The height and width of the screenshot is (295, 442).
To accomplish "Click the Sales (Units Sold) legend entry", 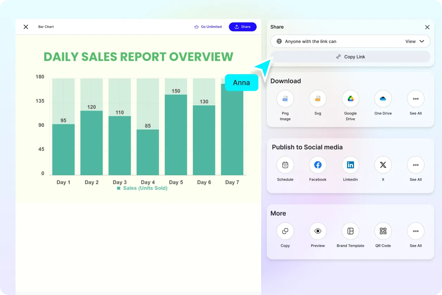I will [x=142, y=188].
